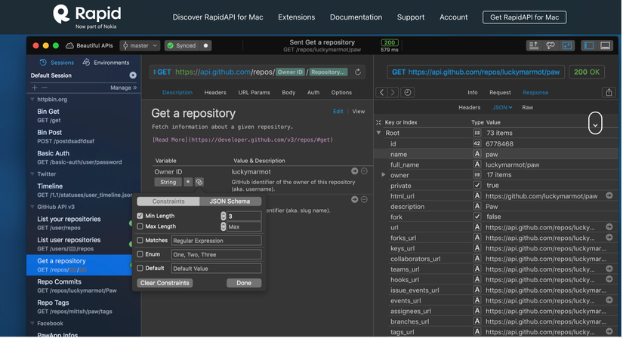
Task: Click the refresh icon in the URL bar
Action: point(358,72)
